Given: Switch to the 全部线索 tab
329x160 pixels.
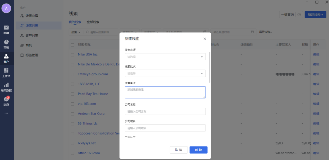Looking at the screenshot, I should 93,22.
